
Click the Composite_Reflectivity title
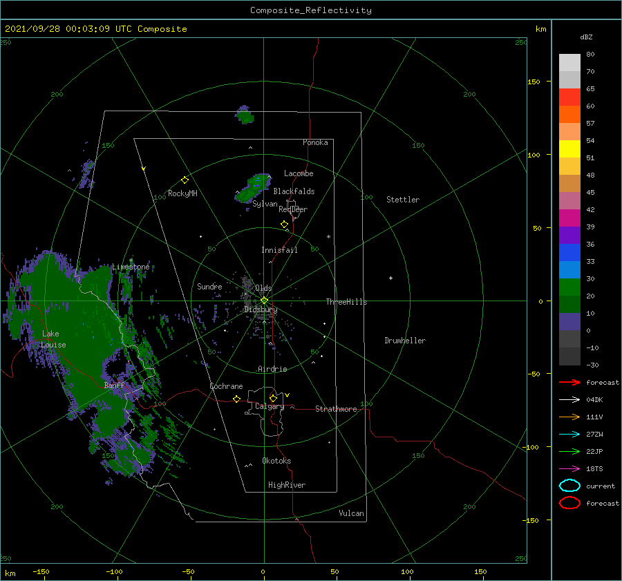pyautogui.click(x=311, y=10)
